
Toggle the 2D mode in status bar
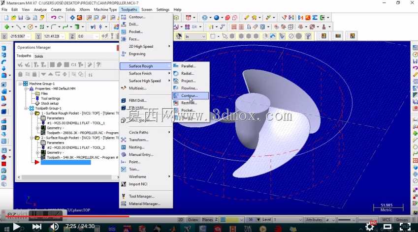[181, 220]
